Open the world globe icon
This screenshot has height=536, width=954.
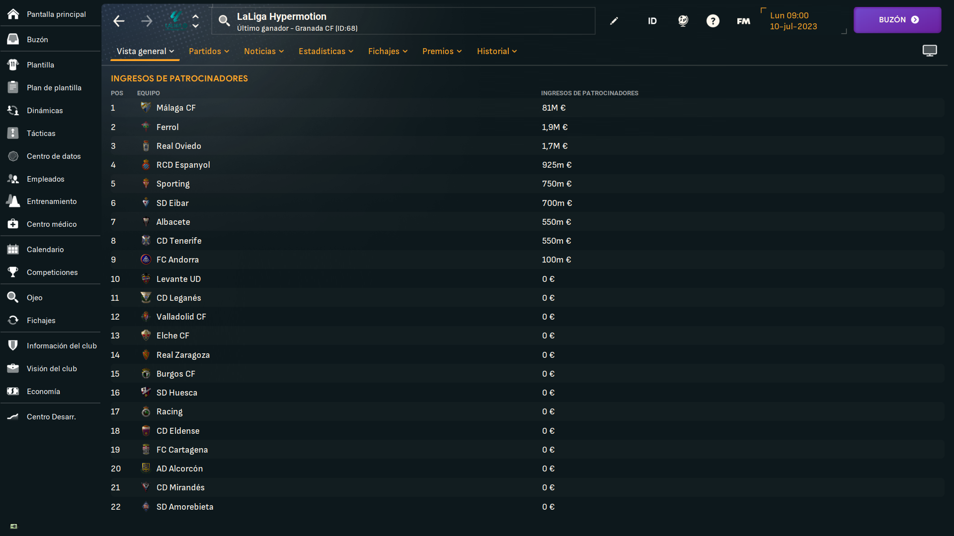click(x=683, y=21)
